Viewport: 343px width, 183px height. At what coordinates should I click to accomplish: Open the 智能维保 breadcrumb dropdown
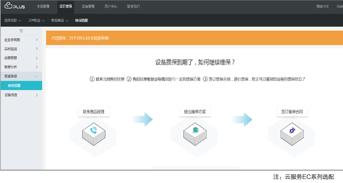point(59,21)
